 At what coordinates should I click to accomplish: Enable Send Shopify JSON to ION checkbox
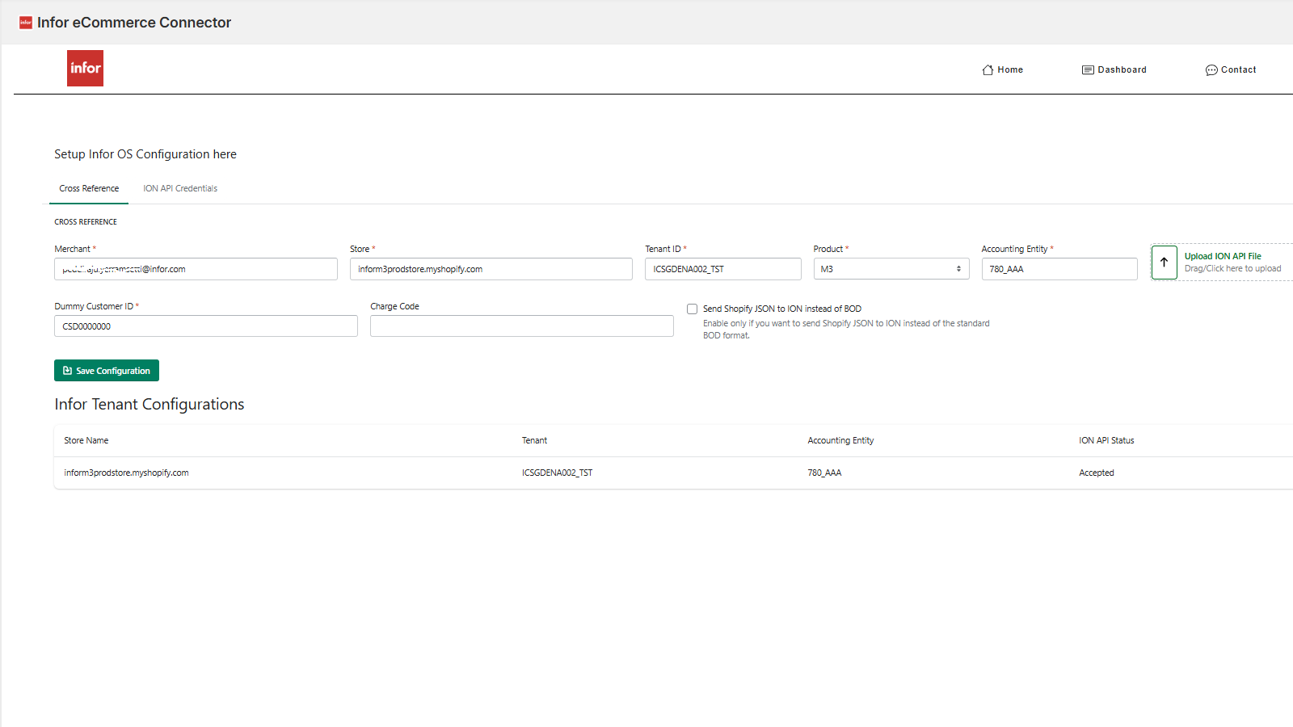[693, 309]
